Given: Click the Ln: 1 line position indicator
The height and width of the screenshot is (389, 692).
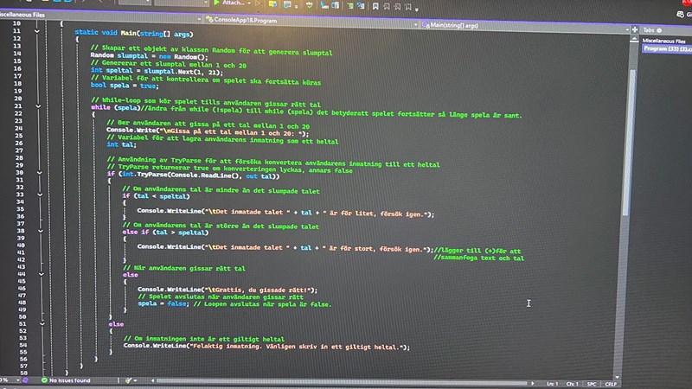Looking at the screenshot, I should pyautogui.click(x=551, y=382).
